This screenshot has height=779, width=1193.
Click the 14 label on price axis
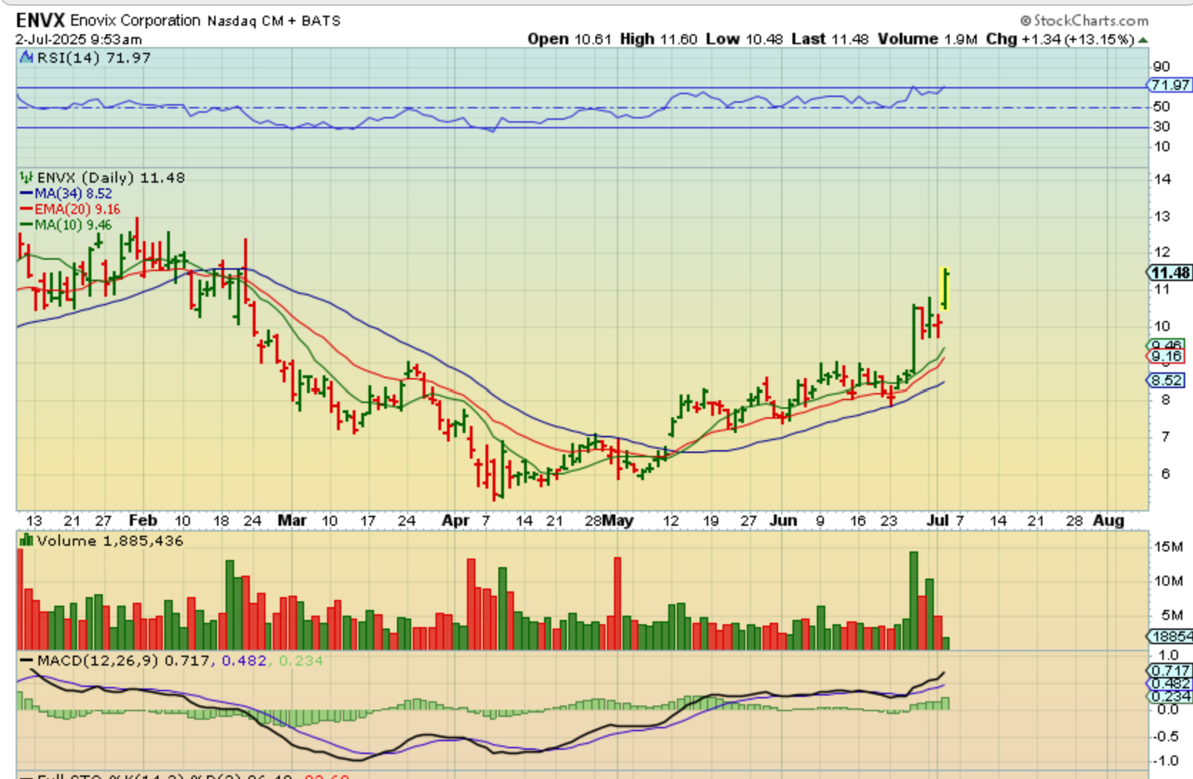[x=1162, y=179]
